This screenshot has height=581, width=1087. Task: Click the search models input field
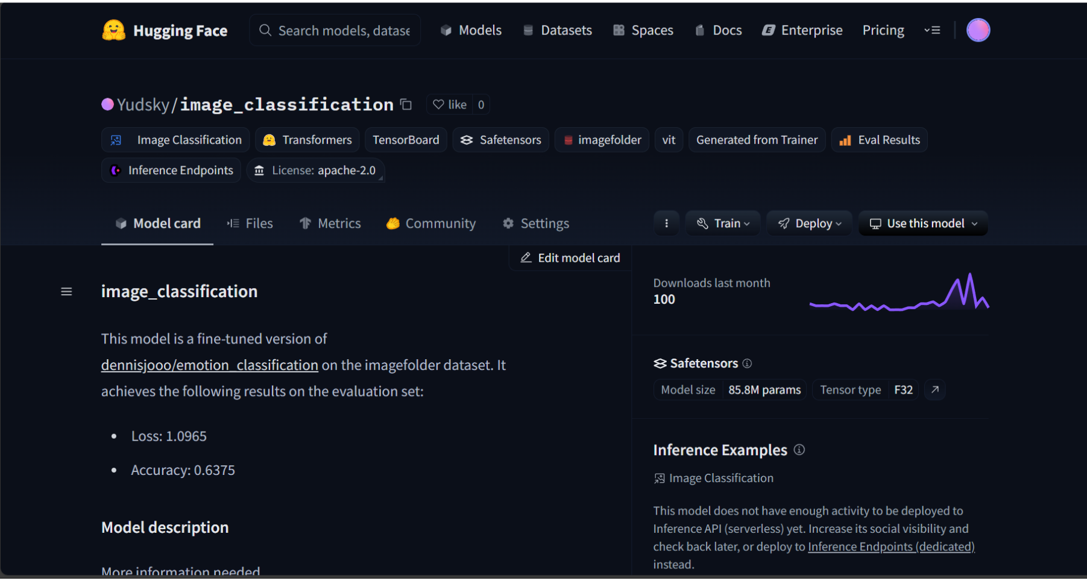point(335,30)
